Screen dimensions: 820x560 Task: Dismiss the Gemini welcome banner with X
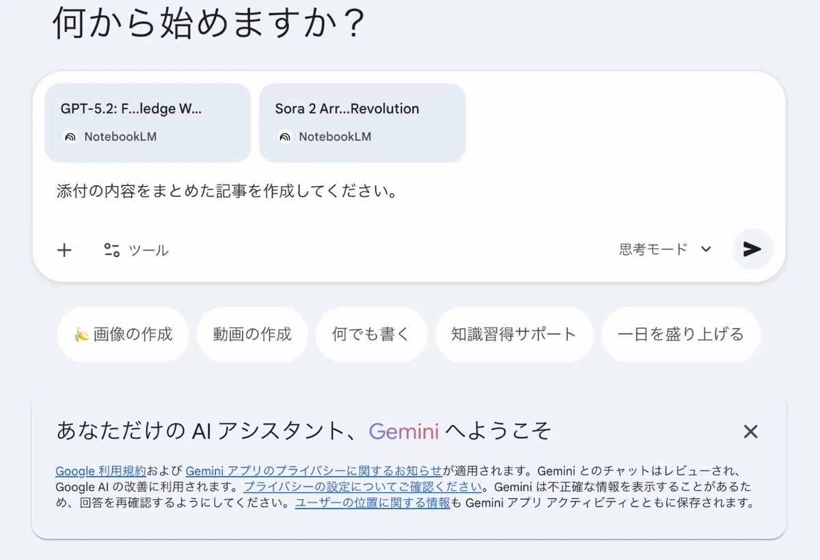coord(750,431)
